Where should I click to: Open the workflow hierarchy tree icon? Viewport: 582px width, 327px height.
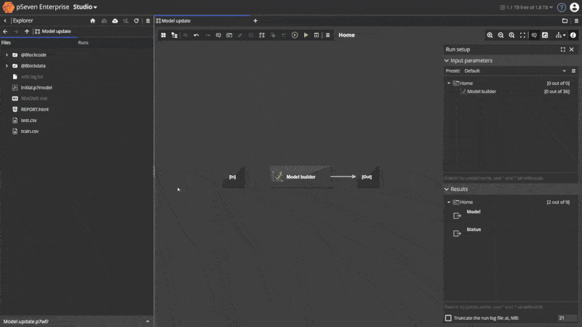(x=174, y=35)
